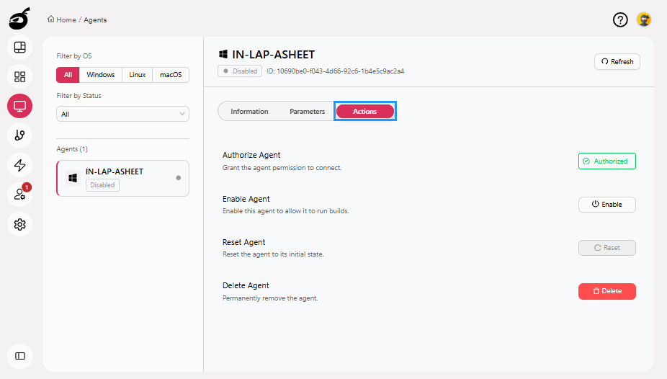Click the Enable agent button
The height and width of the screenshot is (379, 667).
607,205
